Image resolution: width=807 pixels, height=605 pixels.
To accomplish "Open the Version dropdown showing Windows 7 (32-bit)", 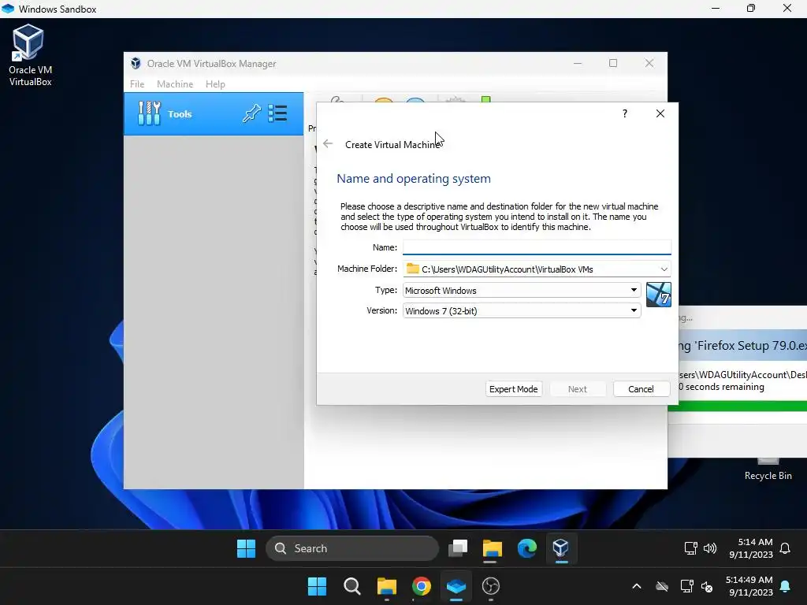I will pyautogui.click(x=522, y=310).
